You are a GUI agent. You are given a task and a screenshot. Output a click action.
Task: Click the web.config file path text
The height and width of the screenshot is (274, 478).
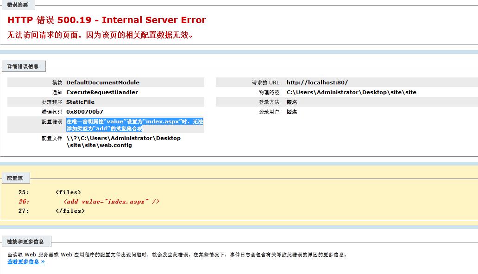pos(123,141)
